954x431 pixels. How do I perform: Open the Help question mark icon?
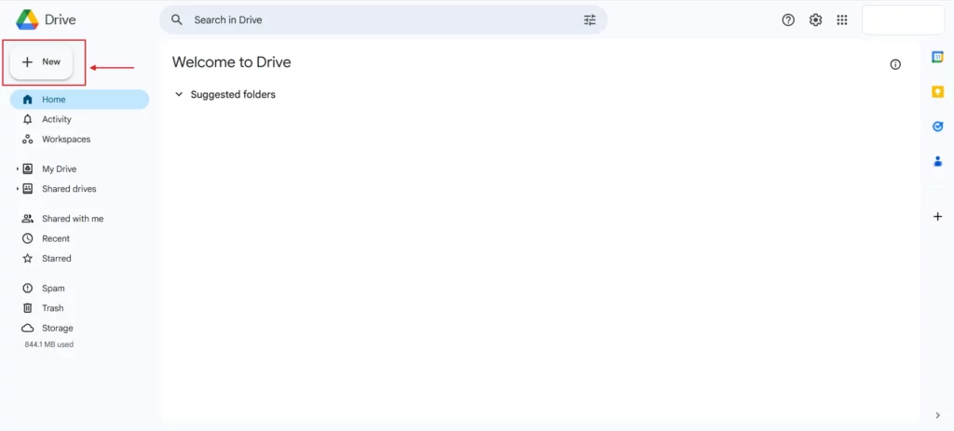[788, 20]
